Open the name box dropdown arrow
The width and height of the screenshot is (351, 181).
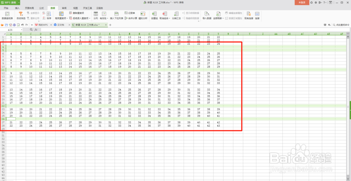[22, 30]
